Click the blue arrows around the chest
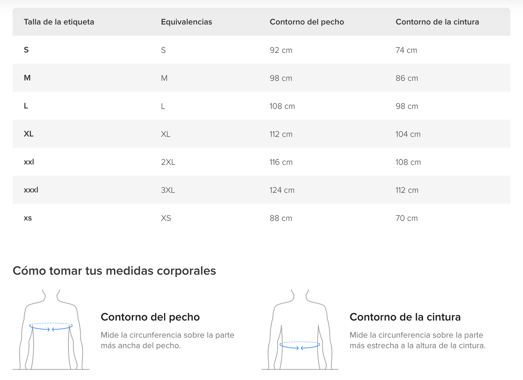 pyautogui.click(x=51, y=327)
